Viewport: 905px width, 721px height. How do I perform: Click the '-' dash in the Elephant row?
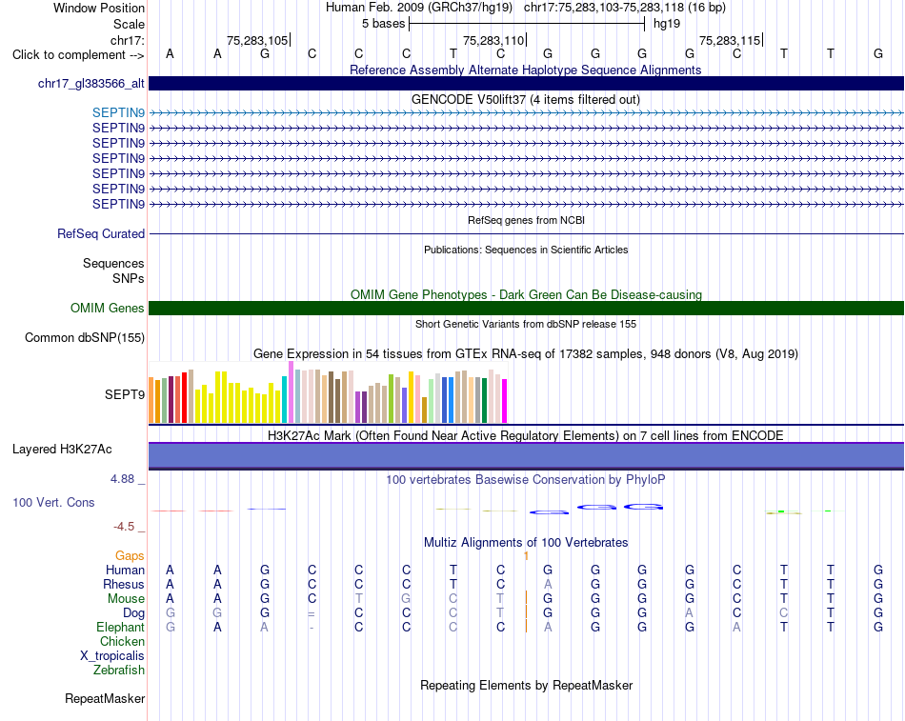[312, 628]
